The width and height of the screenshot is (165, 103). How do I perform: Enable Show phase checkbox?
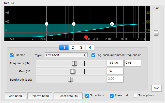pyautogui.click(x=135, y=96)
